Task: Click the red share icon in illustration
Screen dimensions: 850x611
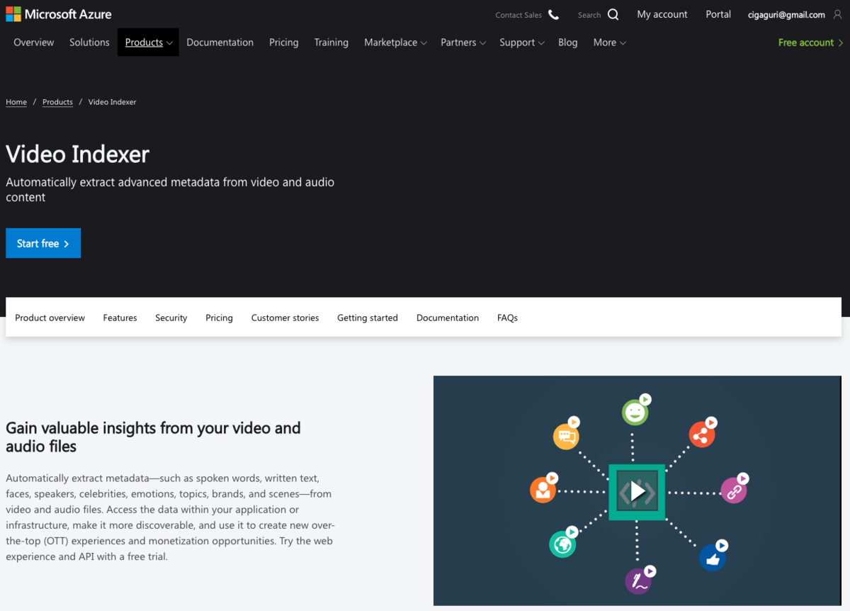Action: tap(703, 435)
